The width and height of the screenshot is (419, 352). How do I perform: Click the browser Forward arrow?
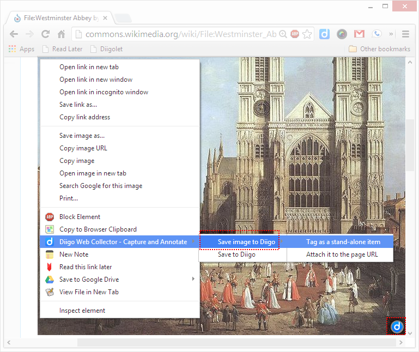click(x=29, y=34)
